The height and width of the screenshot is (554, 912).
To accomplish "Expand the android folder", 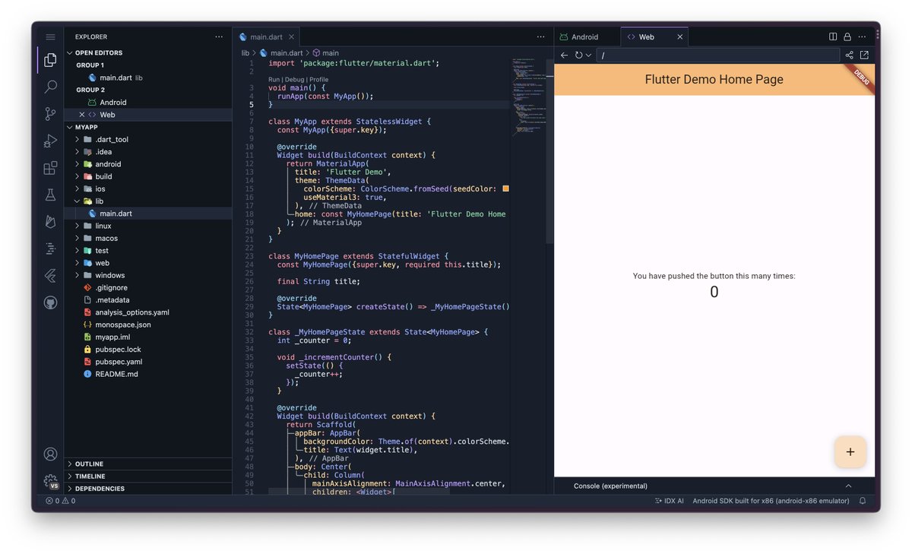I will pos(108,164).
